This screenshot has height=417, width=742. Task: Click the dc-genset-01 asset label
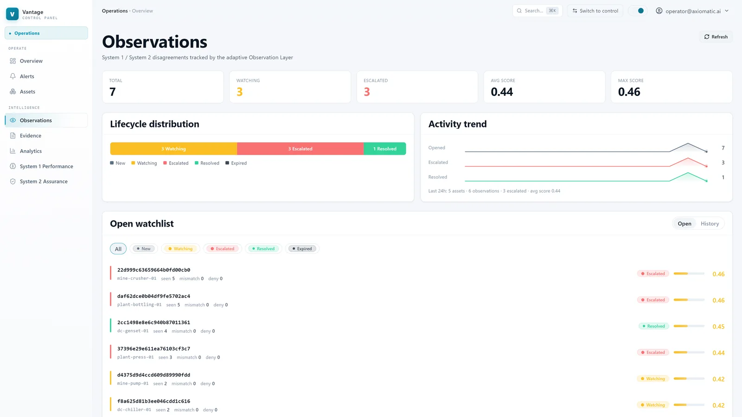[x=133, y=331]
